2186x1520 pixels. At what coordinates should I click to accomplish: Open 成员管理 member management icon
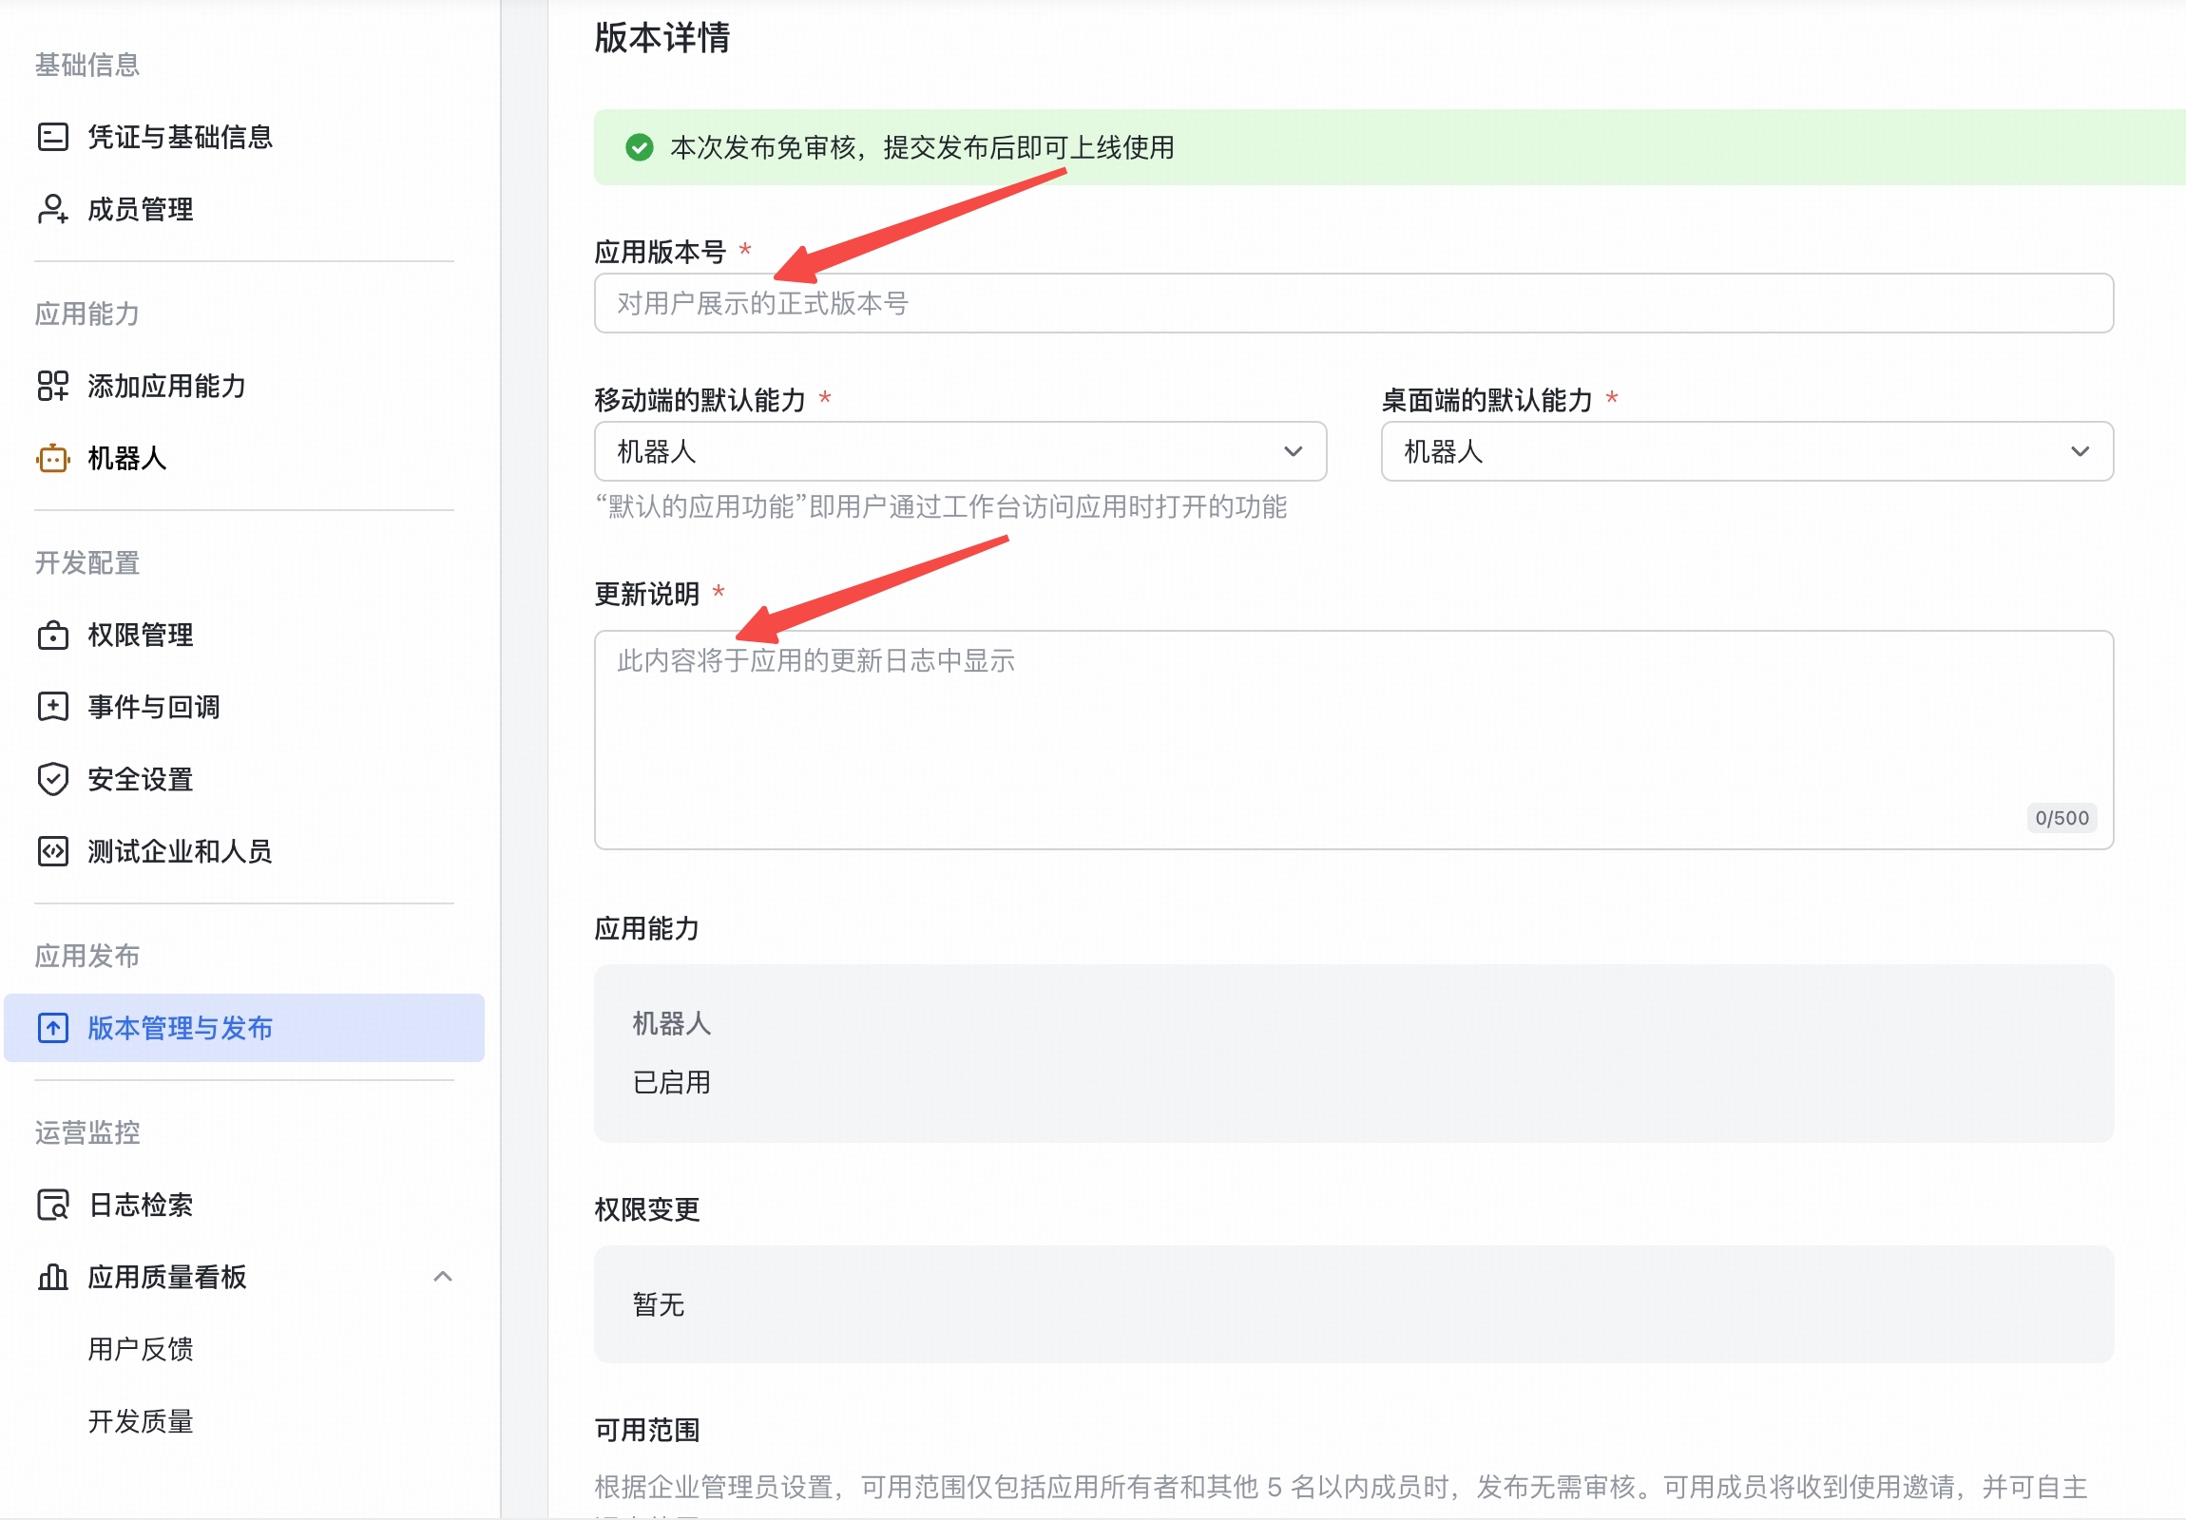point(52,209)
